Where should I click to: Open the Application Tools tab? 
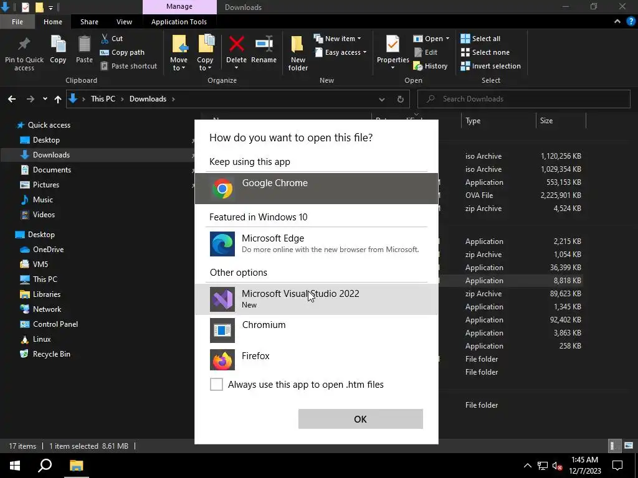pyautogui.click(x=179, y=22)
